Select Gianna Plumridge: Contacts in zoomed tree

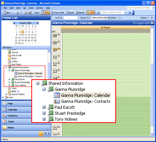[x=85, y=101]
